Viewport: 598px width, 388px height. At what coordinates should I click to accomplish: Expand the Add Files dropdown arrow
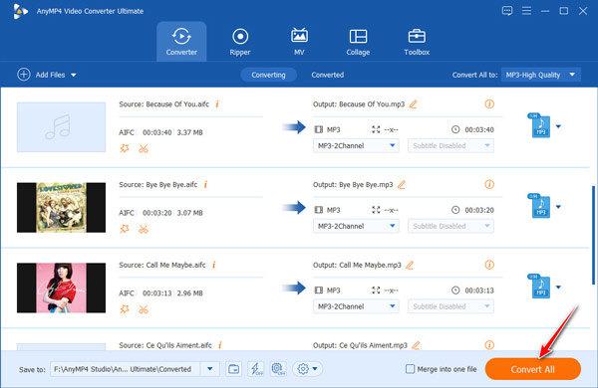(74, 75)
